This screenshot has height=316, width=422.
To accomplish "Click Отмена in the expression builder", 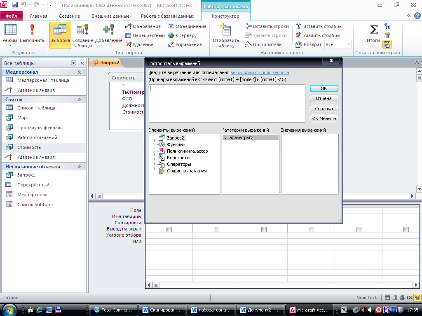I will 324,99.
